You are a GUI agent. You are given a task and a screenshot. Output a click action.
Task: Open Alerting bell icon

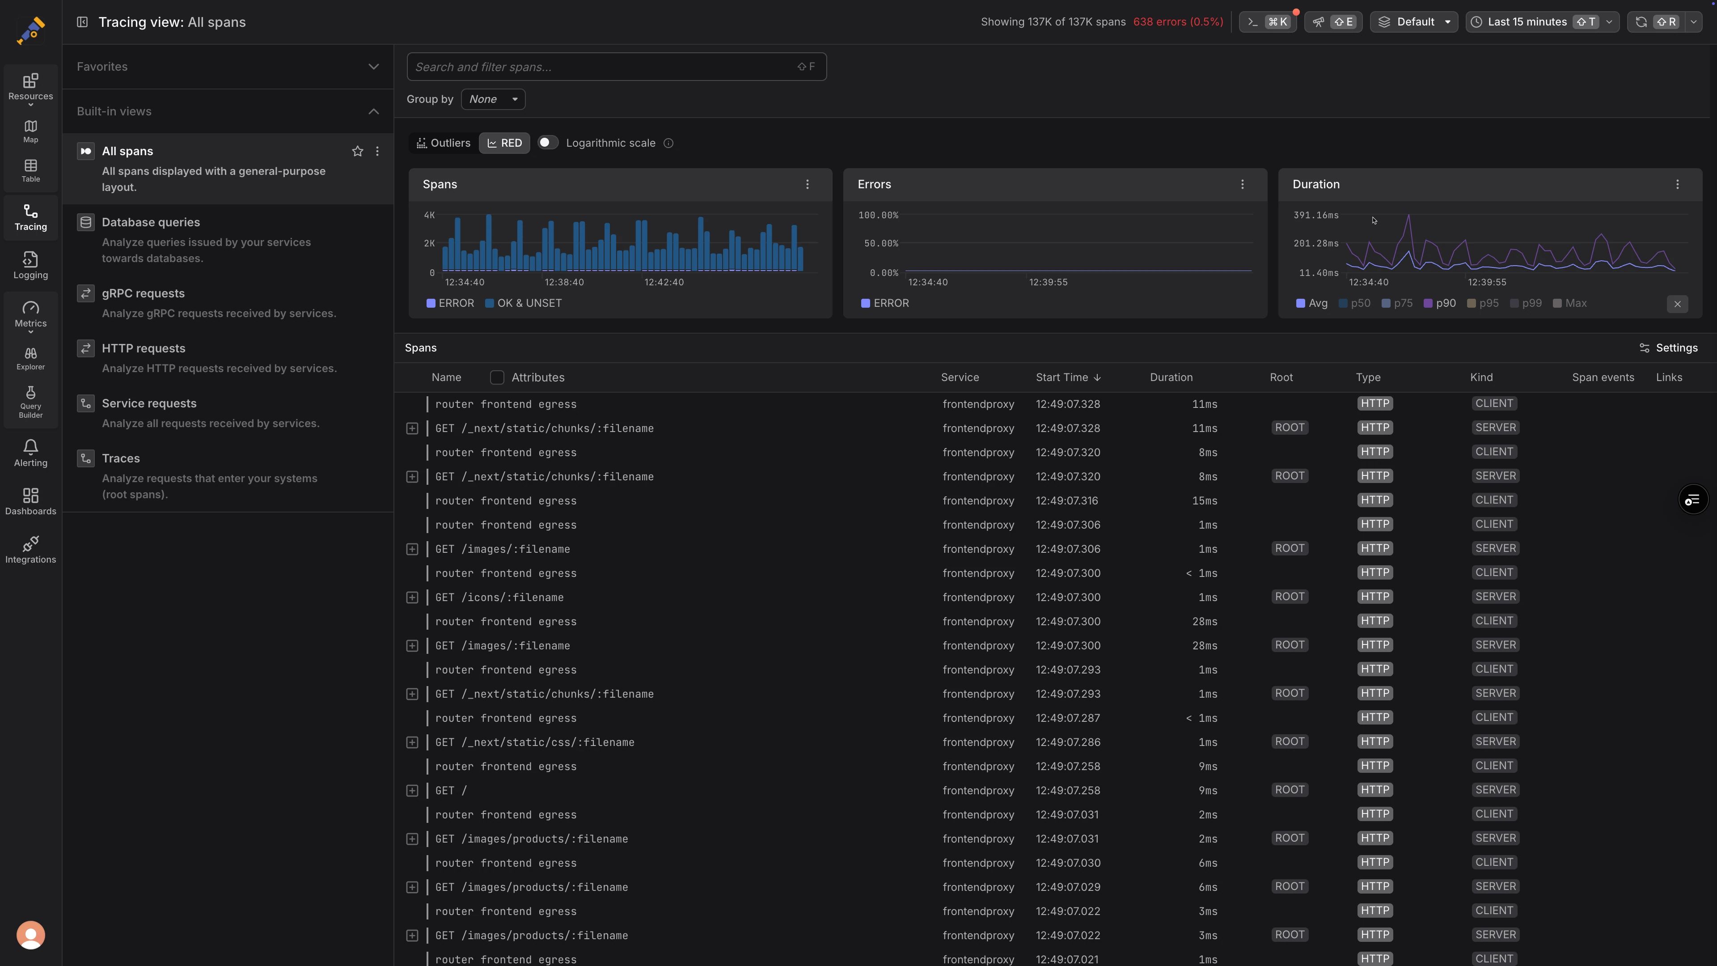pyautogui.click(x=30, y=453)
